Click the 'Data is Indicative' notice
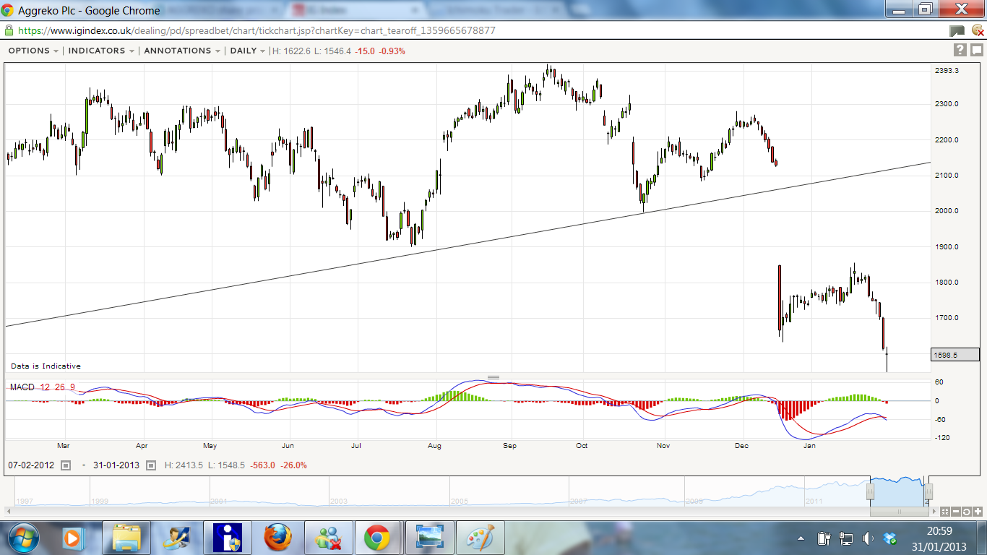The height and width of the screenshot is (555, 987). click(46, 366)
